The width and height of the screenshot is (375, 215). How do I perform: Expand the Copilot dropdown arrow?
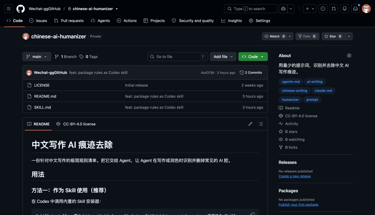click(x=291, y=9)
